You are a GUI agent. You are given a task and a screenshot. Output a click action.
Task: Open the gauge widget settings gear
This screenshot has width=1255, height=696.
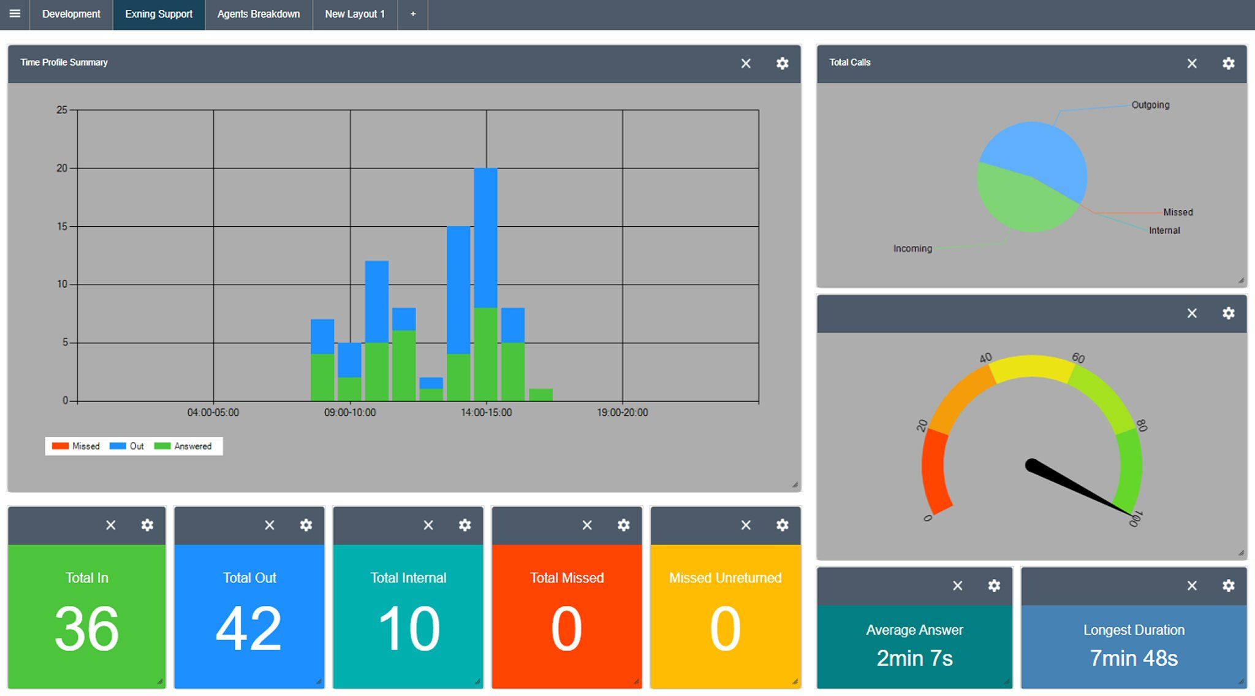1229,313
